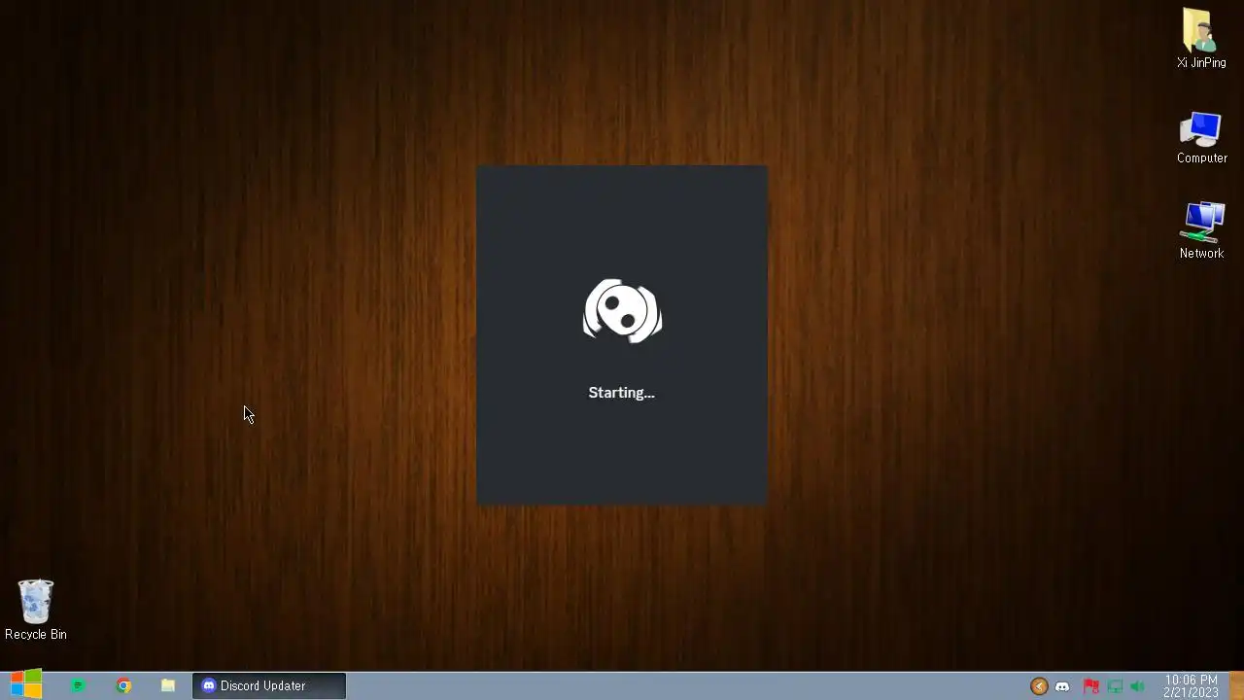
Task: Select the Network desktop icon
Action: point(1201,230)
